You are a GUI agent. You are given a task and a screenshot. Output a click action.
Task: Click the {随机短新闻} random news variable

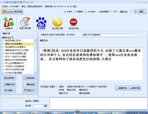click(84, 93)
